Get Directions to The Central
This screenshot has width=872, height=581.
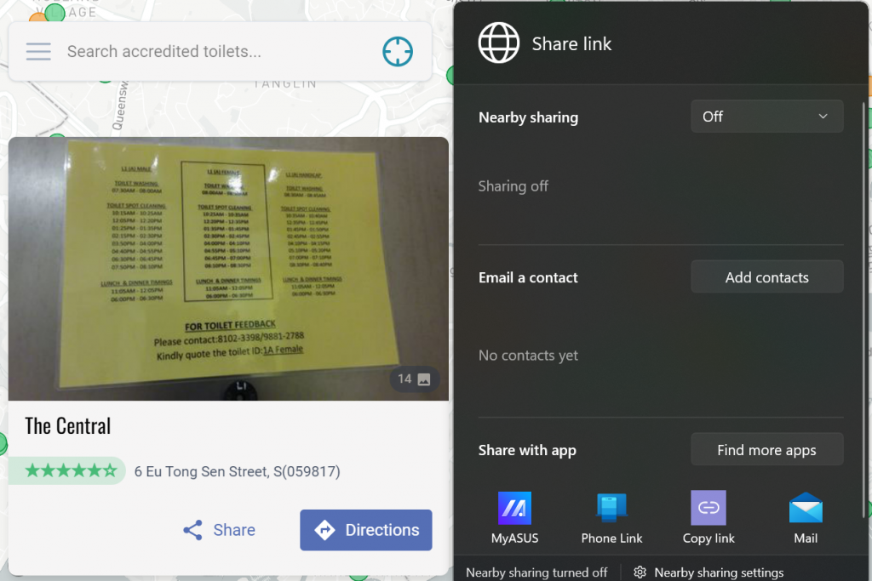366,530
